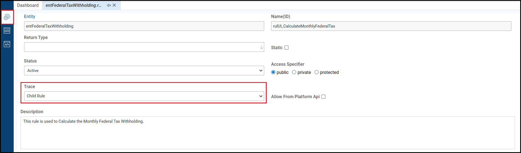Enable the Static checkbox
The width and height of the screenshot is (521, 153).
(x=286, y=48)
